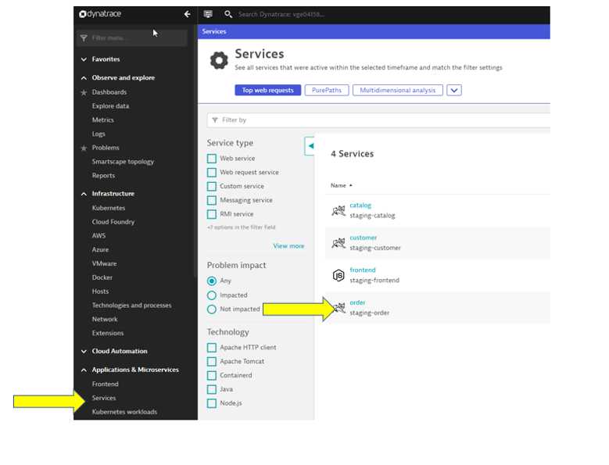Click the frontend Node.js service icon
The width and height of the screenshot is (609, 465).
click(x=339, y=275)
